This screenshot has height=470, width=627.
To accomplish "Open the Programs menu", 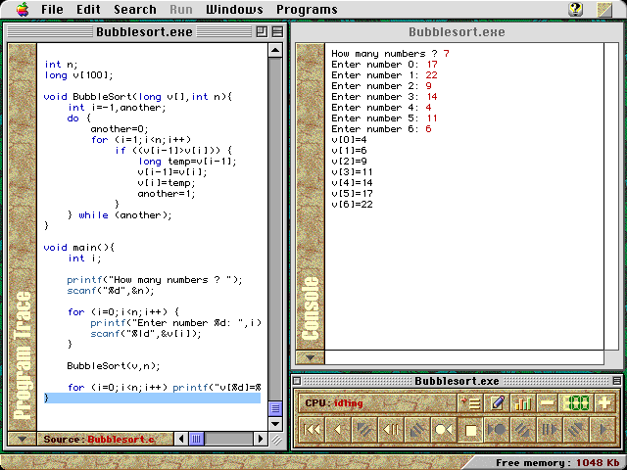I will [307, 10].
